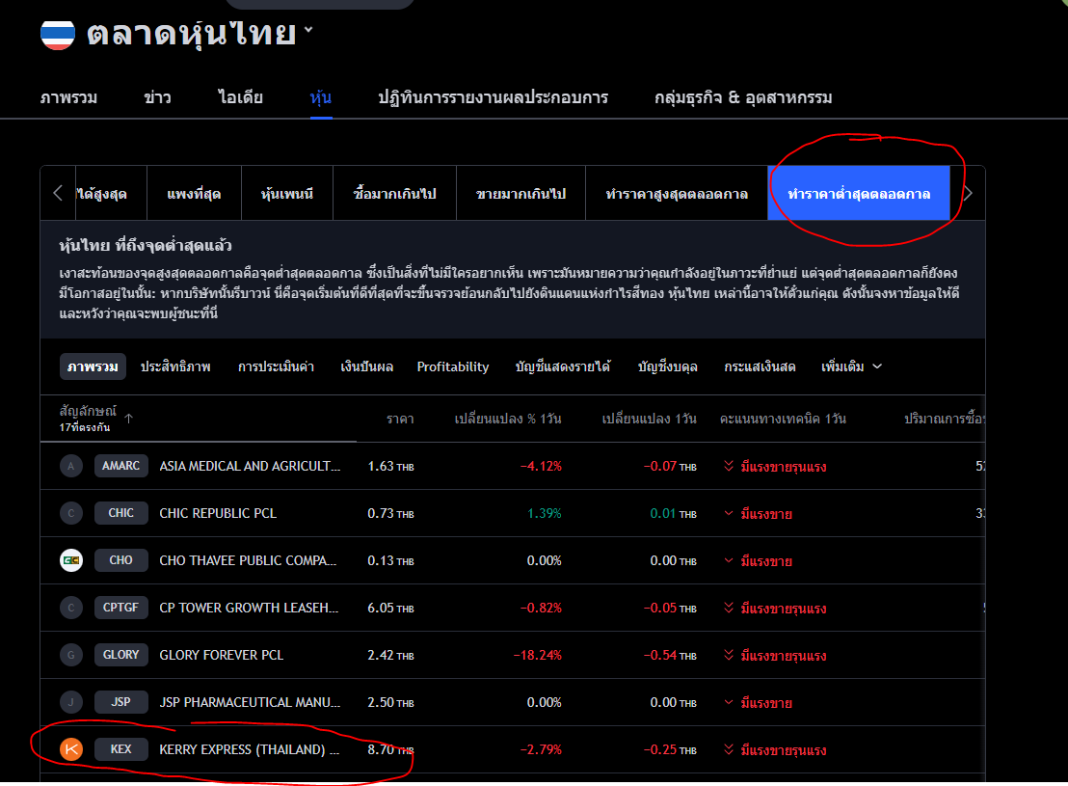Expand the เพิ่มเติม dropdown
This screenshot has width=1068, height=786.
pos(851,366)
